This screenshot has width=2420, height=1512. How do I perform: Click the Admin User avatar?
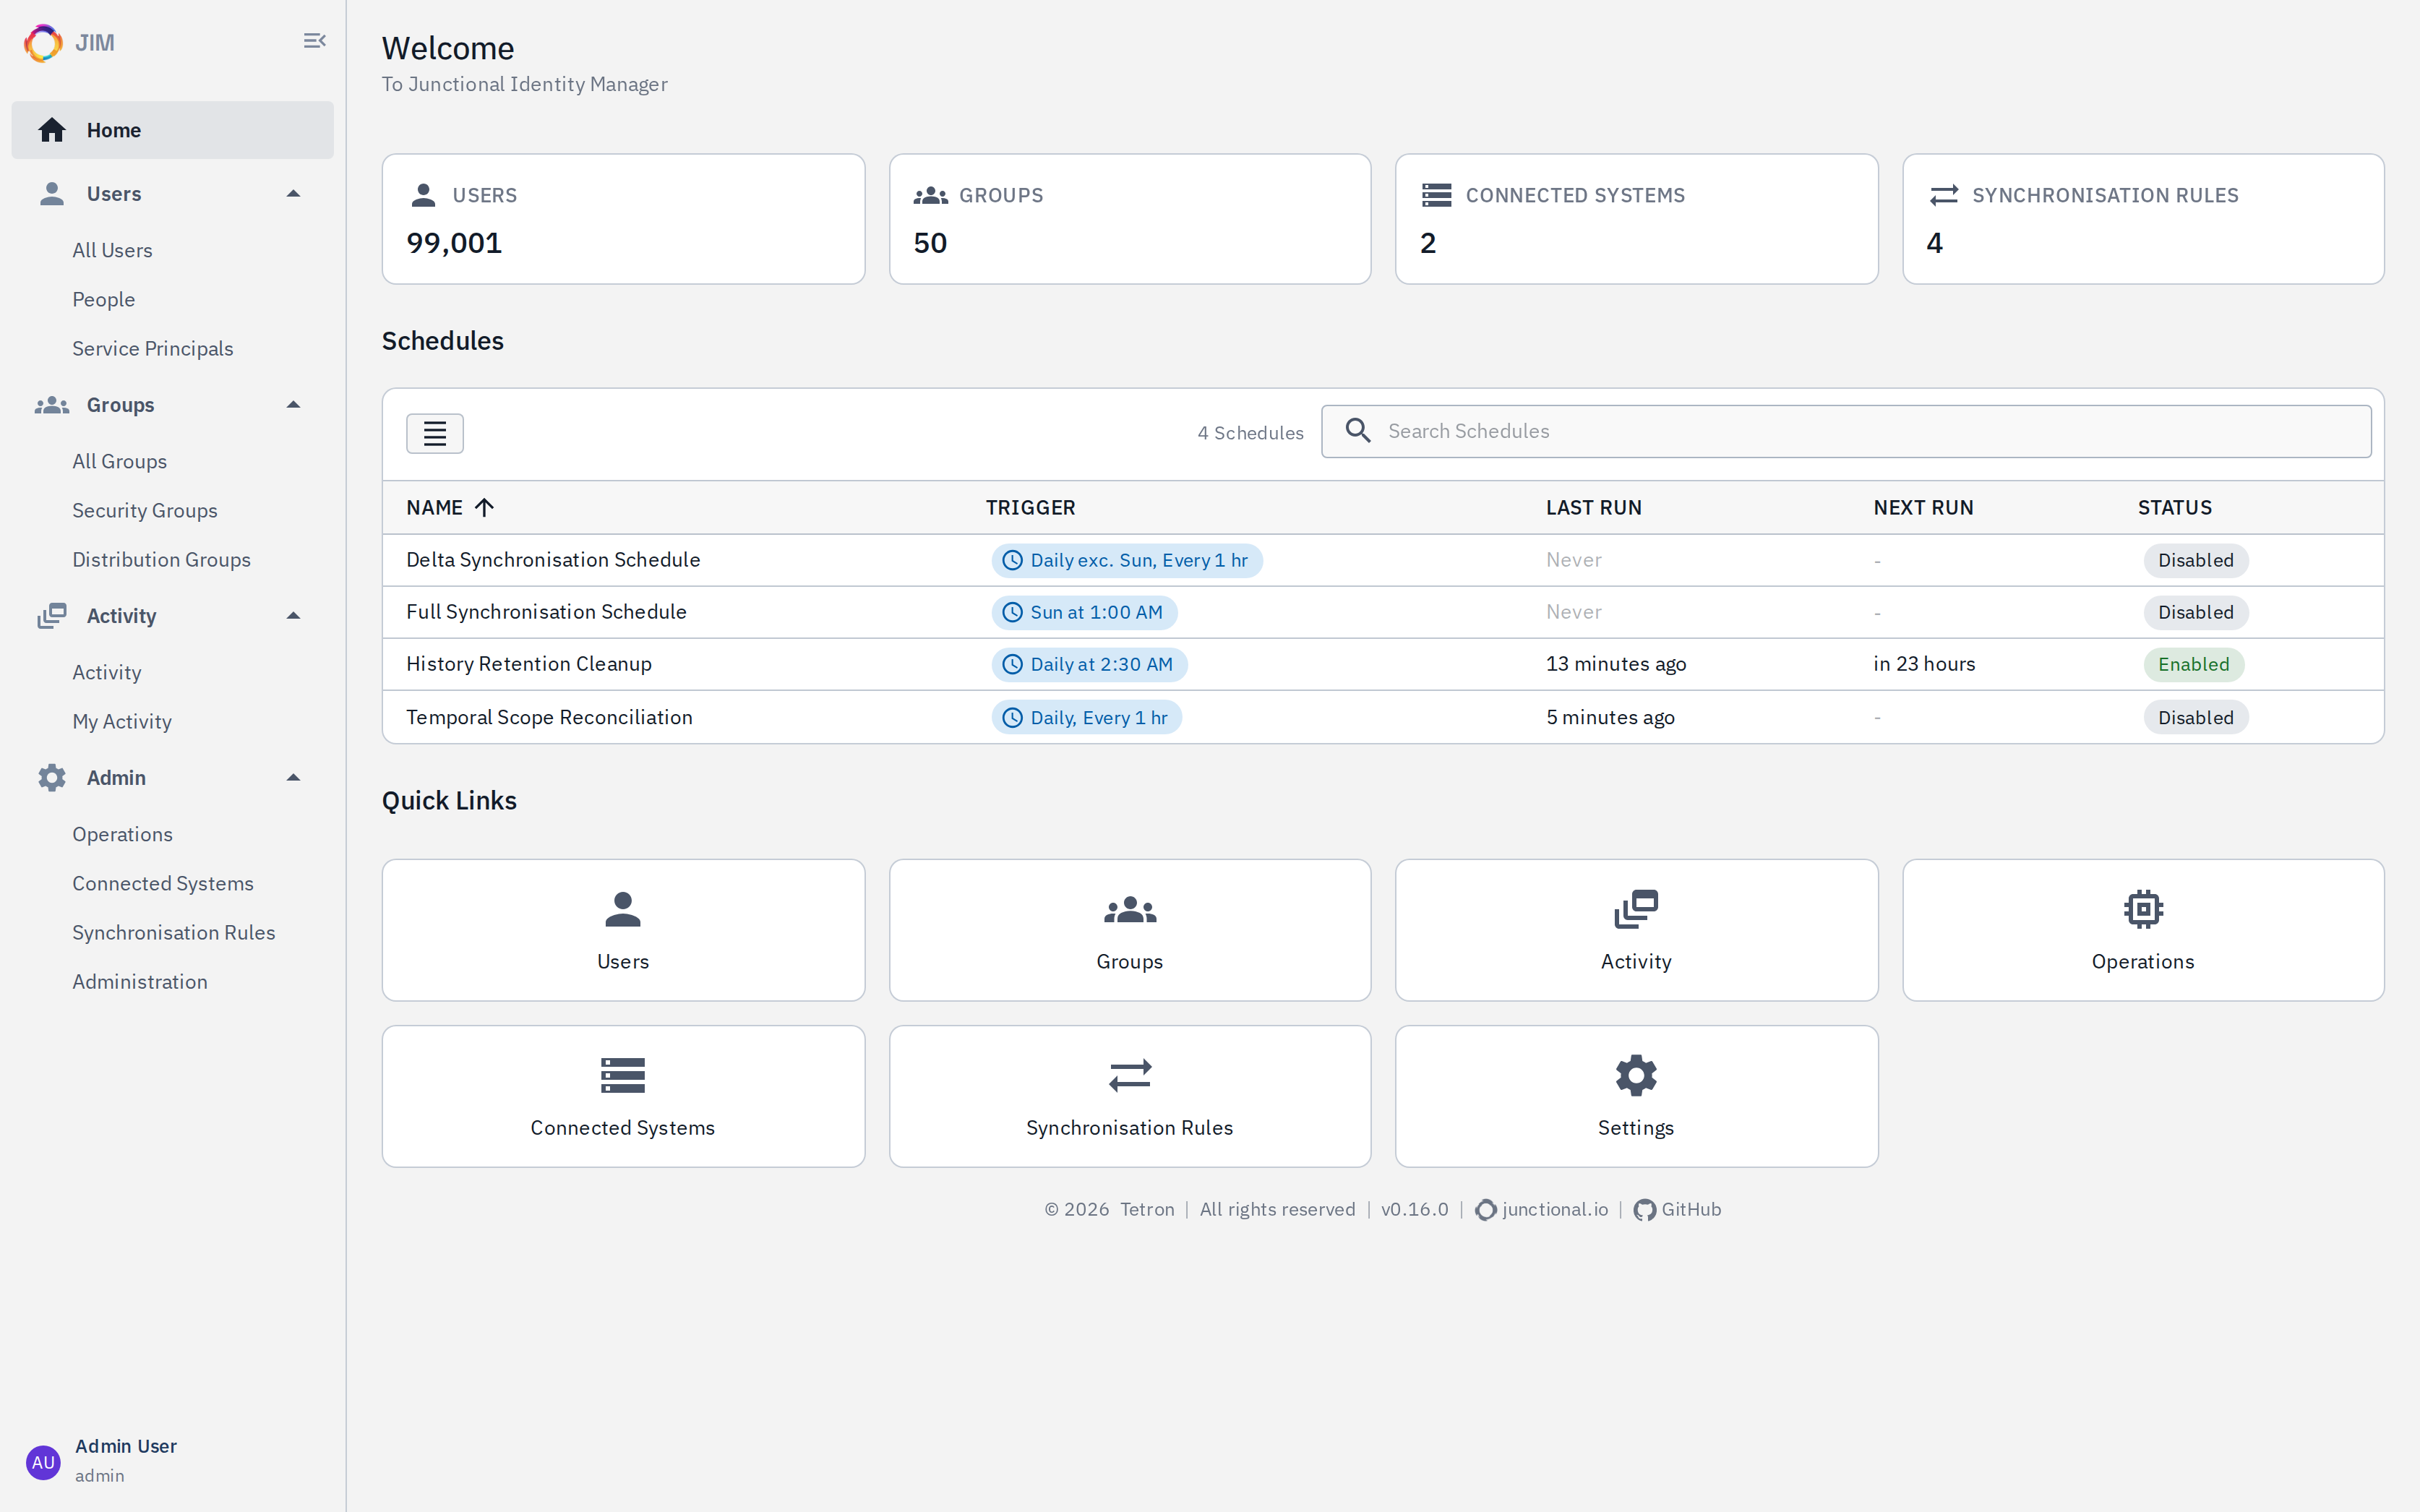(43, 1462)
